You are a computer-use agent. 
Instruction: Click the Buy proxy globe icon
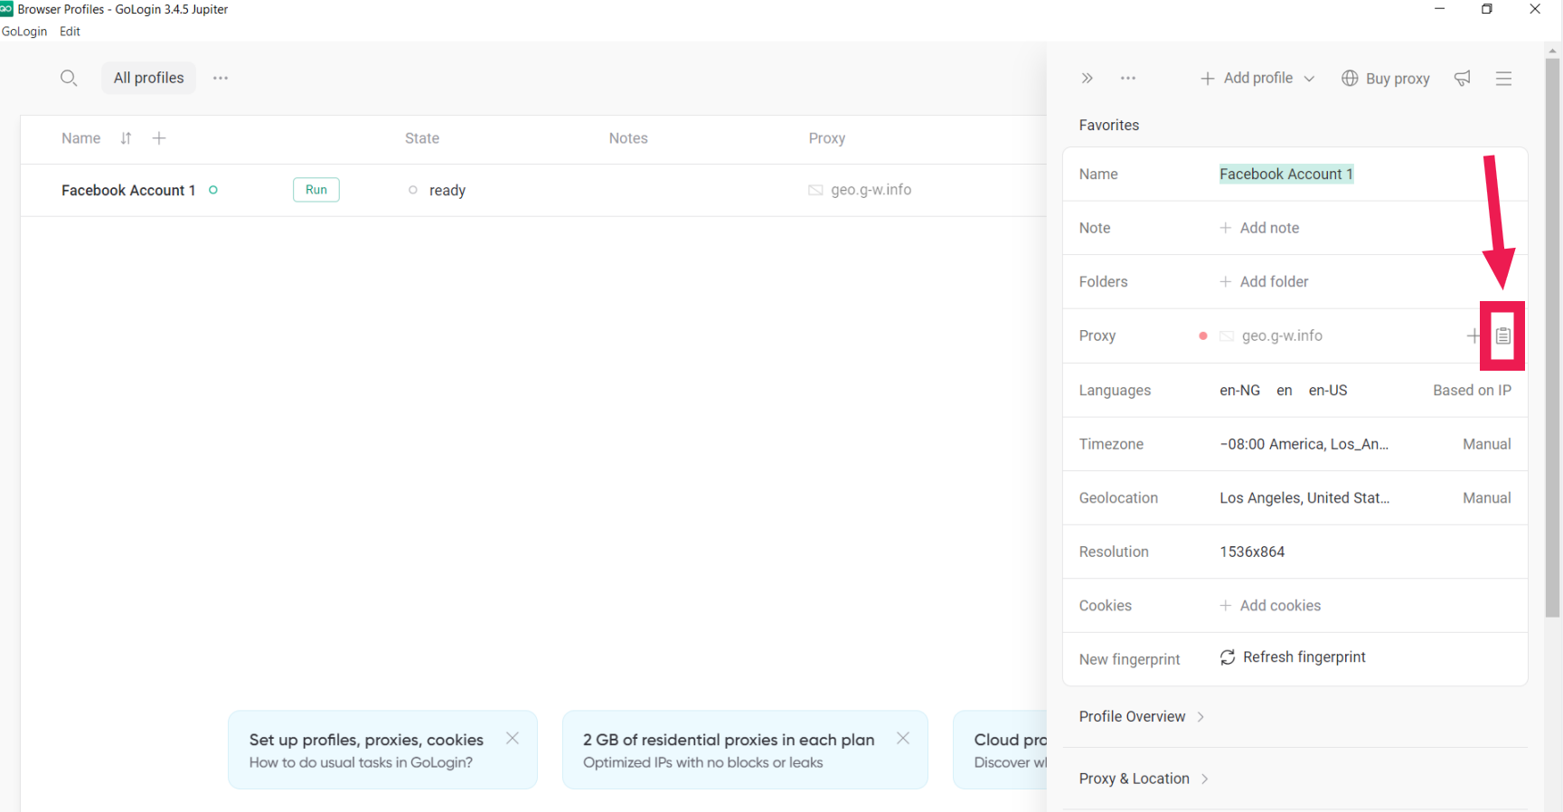[1350, 78]
